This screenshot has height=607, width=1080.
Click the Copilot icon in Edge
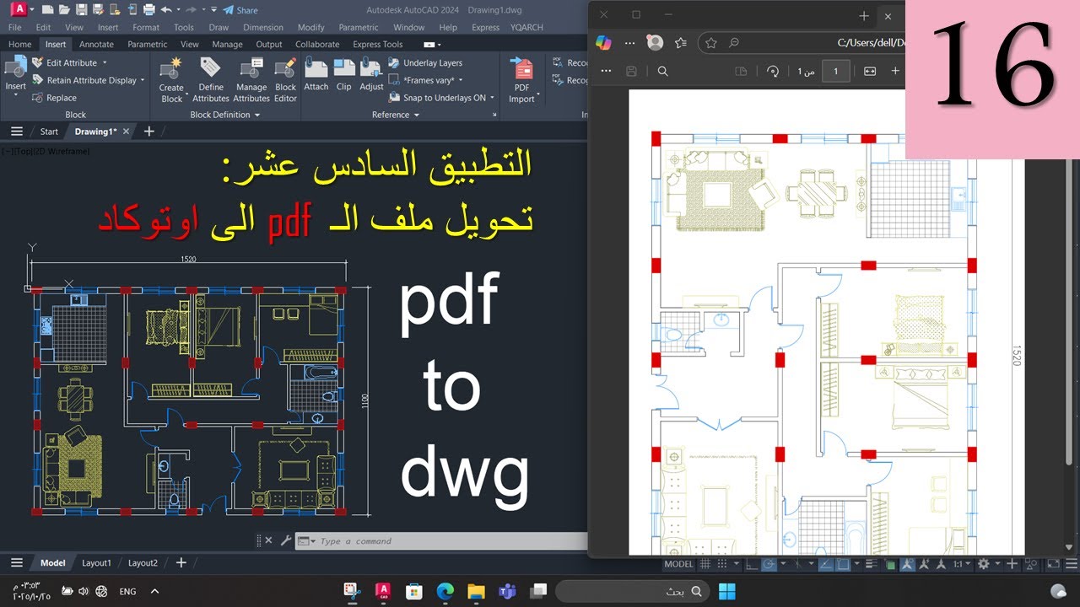[603, 43]
